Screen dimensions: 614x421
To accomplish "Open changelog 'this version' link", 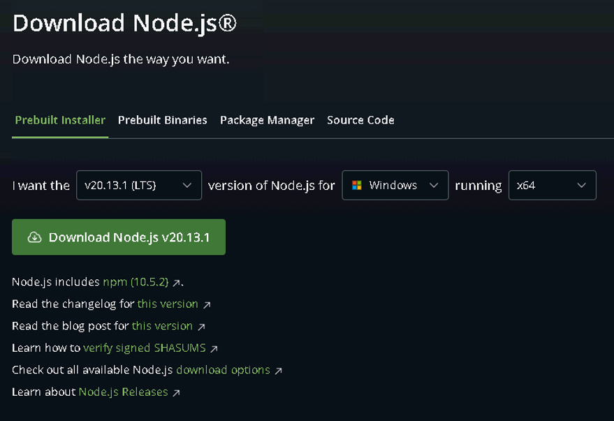I will (x=168, y=304).
